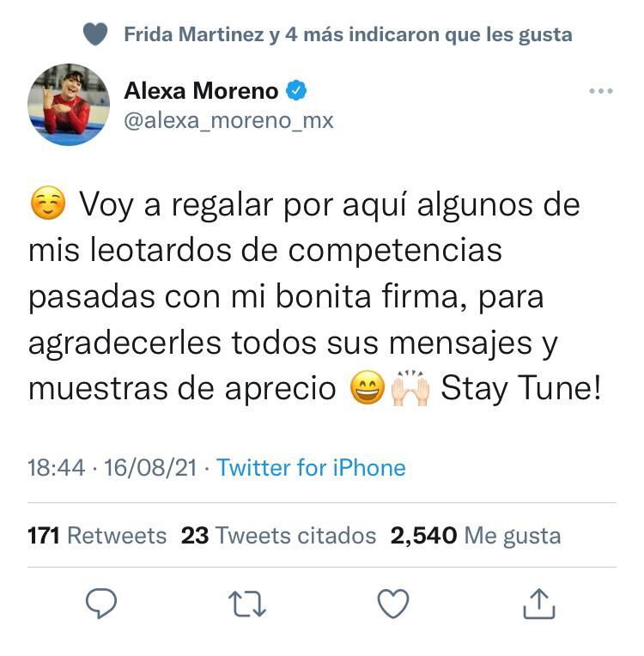
Task: Click the raising hands emoji
Action: [x=410, y=388]
